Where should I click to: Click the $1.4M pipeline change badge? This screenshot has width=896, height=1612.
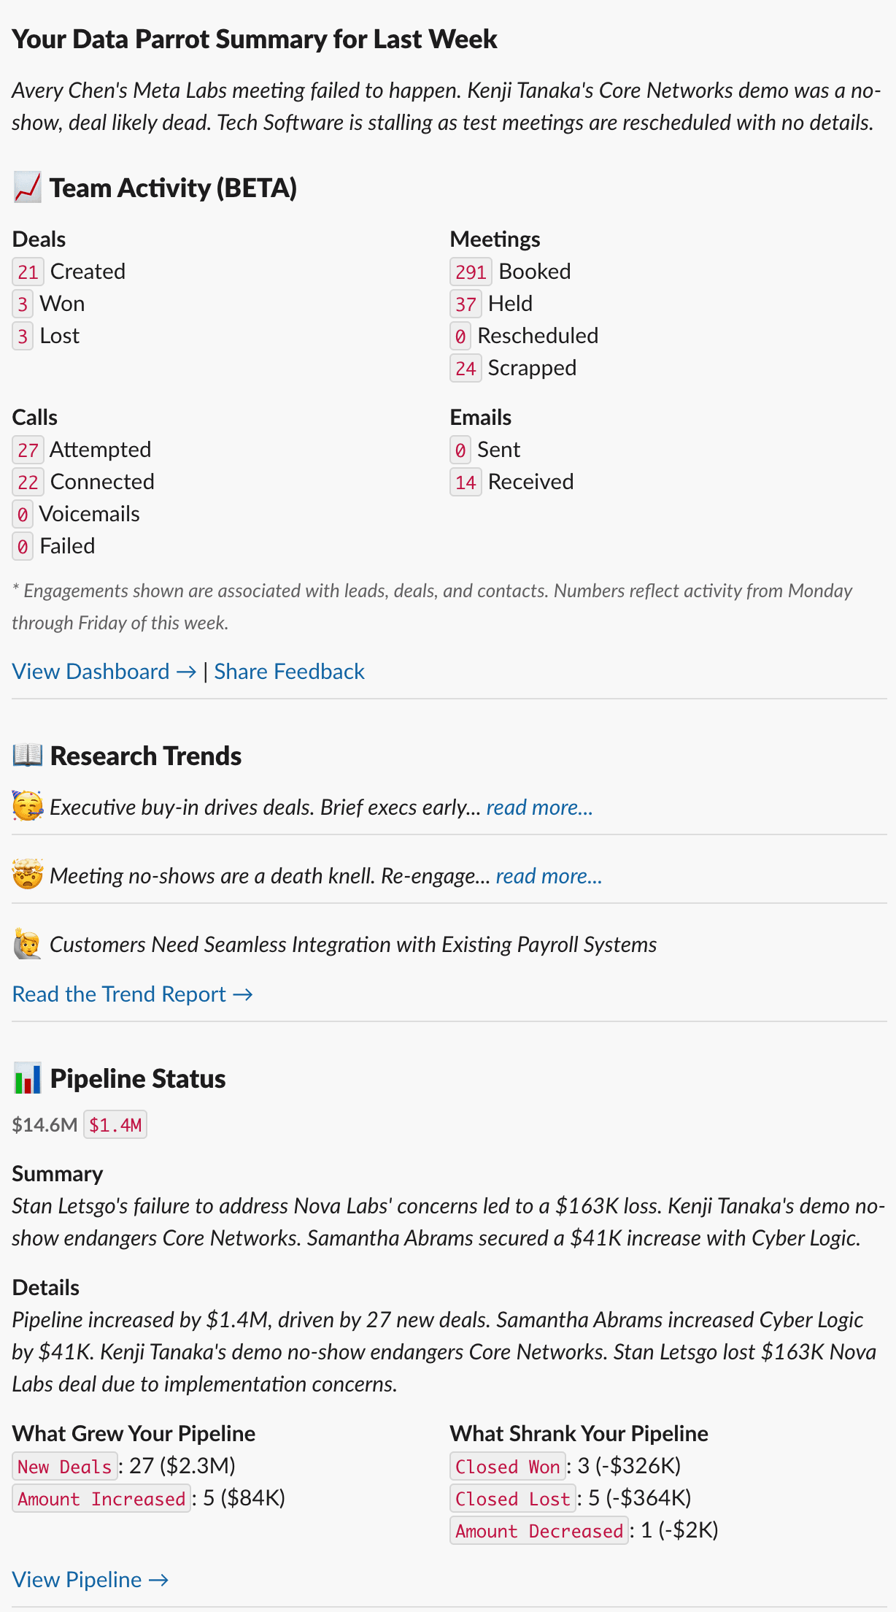(115, 1125)
